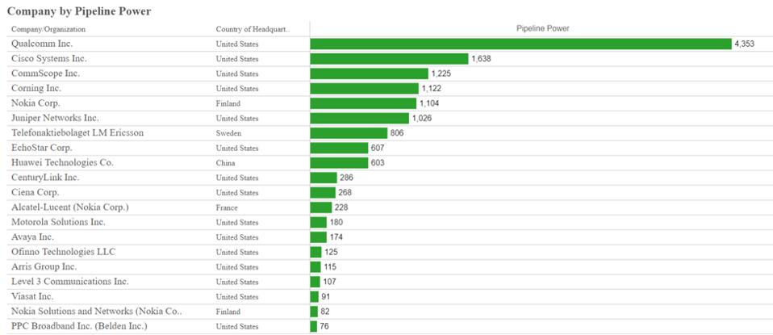Click the Company/Organization column header

[48, 29]
